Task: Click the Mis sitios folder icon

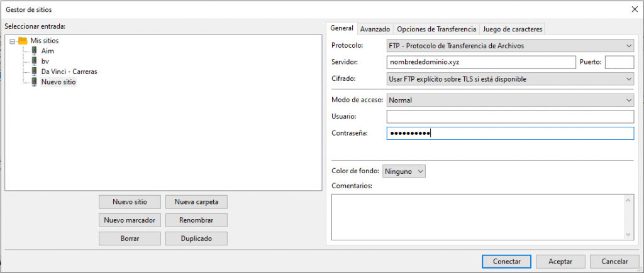Action: tap(23, 41)
